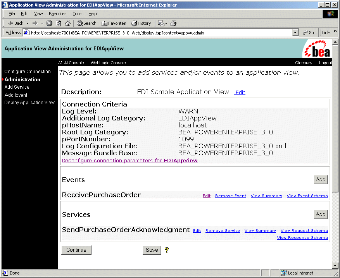Click the Back arrow toolbar button

[16, 23]
